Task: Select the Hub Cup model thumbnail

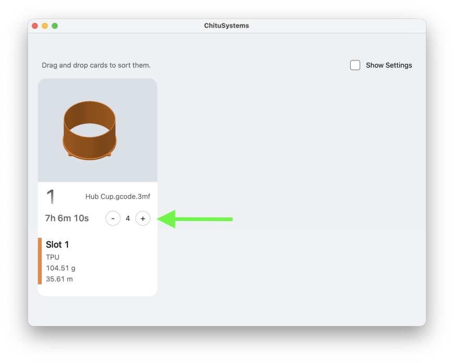Action: click(98, 130)
